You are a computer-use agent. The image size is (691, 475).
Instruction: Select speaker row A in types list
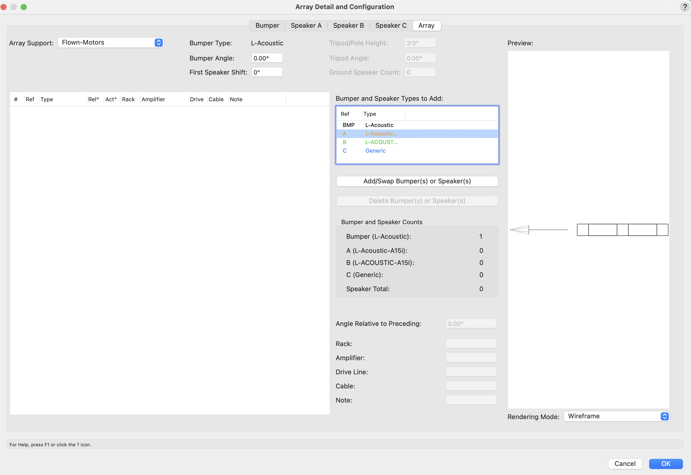(x=417, y=134)
